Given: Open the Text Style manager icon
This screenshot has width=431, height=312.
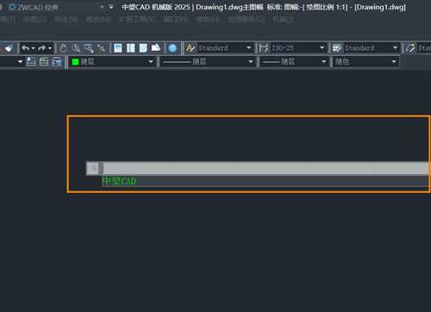Looking at the screenshot, I should click(x=191, y=48).
